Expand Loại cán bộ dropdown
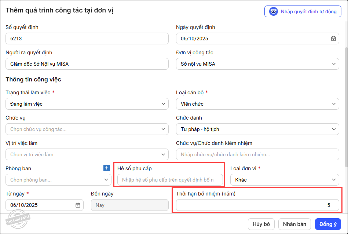This screenshot has height=234, width=348. (x=333, y=104)
